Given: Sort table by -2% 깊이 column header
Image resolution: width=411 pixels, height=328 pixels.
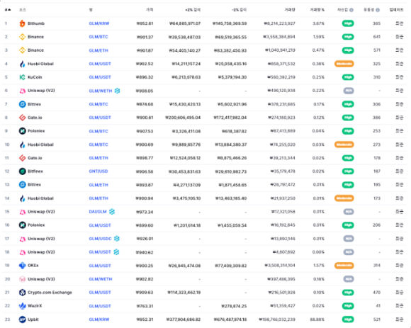Looking at the screenshot, I should tap(239, 10).
